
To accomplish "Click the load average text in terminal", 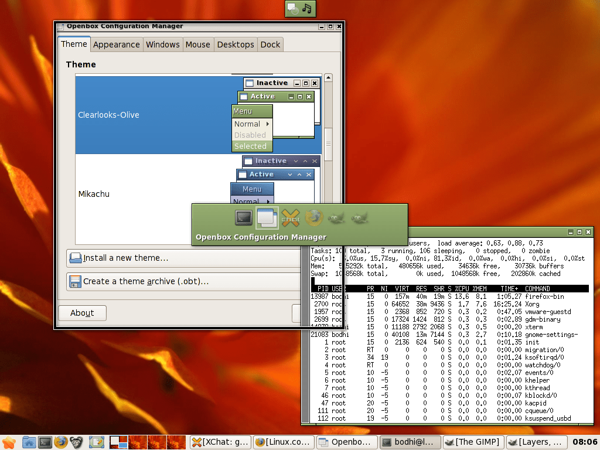I will coord(490,243).
